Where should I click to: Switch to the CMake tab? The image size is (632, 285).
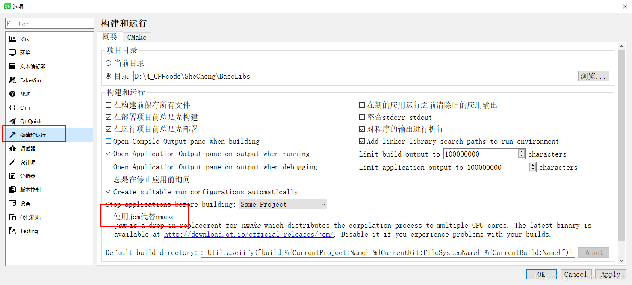pos(136,37)
